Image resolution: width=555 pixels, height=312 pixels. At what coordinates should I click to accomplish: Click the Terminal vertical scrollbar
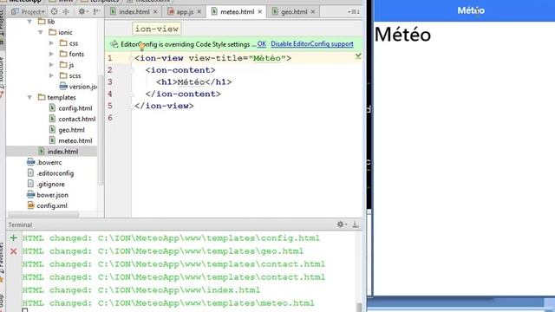pos(359,308)
